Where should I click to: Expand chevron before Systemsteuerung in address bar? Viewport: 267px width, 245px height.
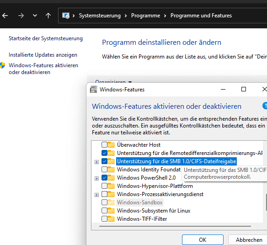[x=74, y=16]
